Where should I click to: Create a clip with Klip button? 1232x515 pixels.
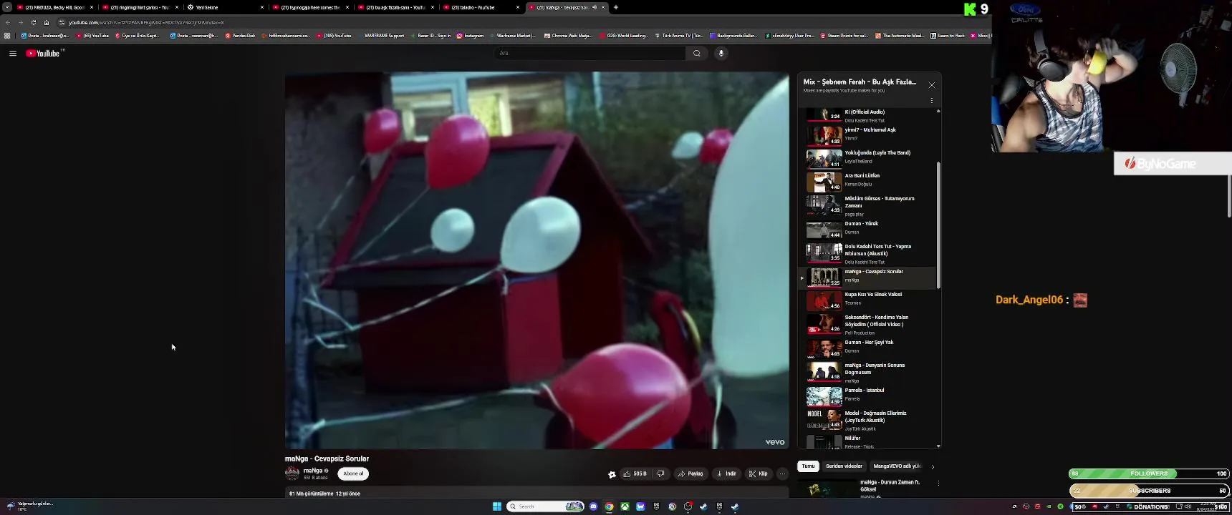tap(759, 474)
